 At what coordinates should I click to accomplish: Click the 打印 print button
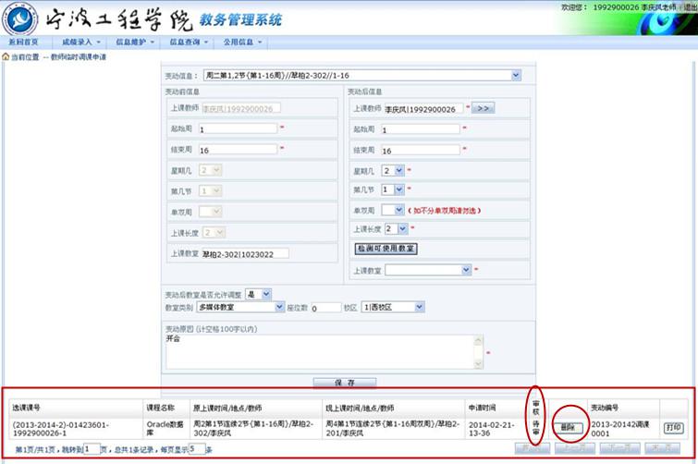[x=673, y=428]
